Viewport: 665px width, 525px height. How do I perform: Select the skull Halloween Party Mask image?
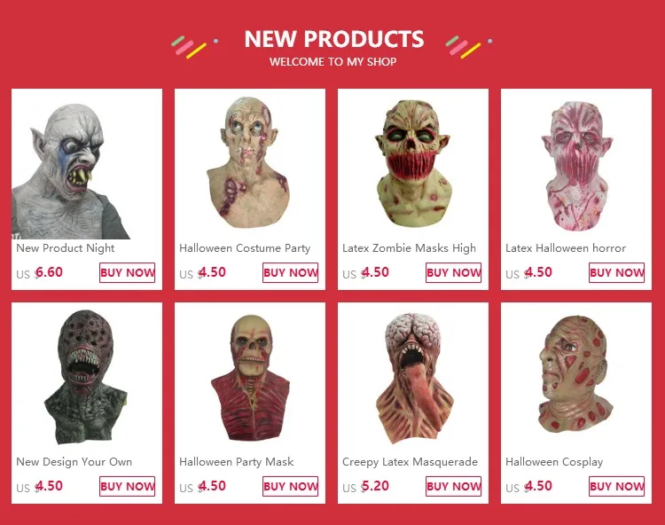point(250,378)
